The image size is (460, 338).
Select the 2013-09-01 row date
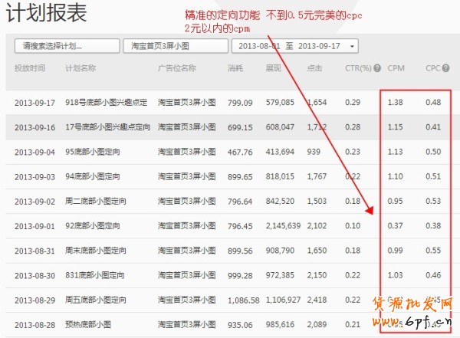34,226
